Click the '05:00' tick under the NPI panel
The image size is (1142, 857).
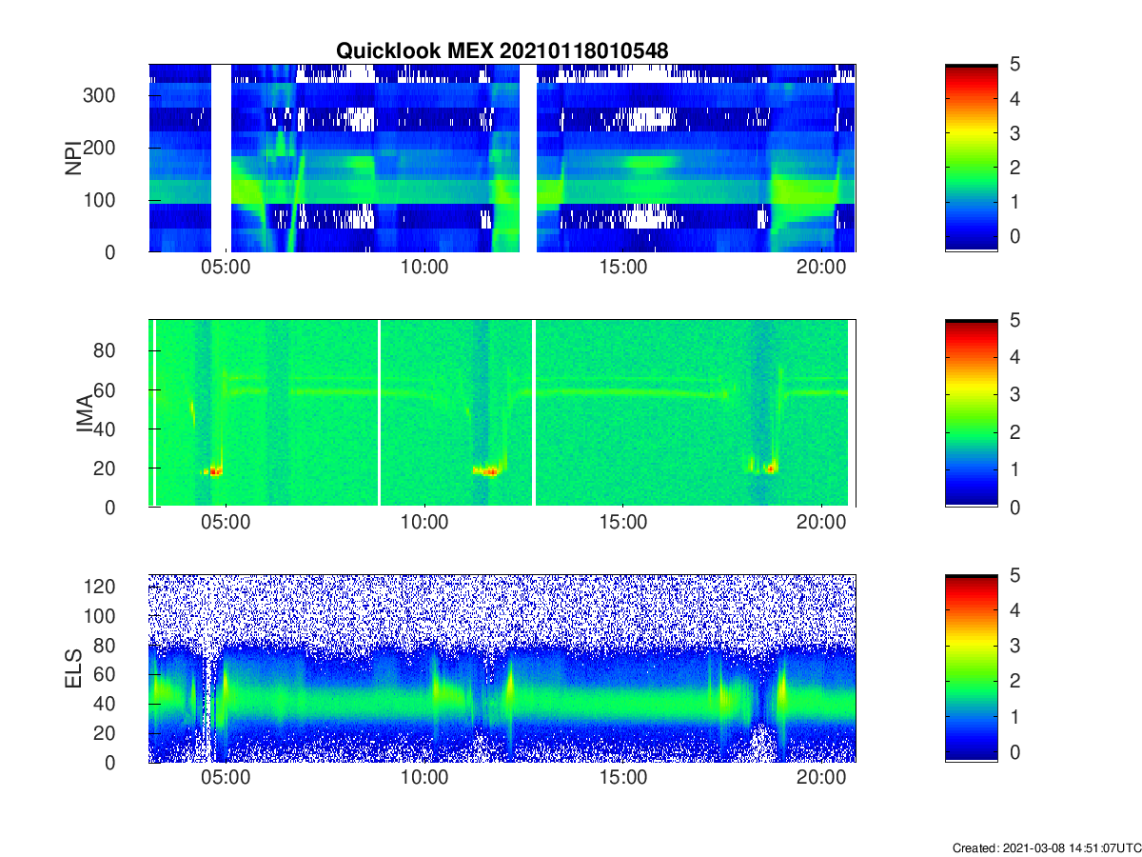(x=226, y=268)
